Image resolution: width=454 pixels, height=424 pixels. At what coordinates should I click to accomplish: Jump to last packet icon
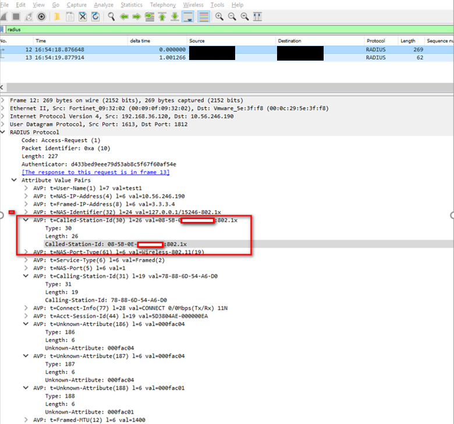(175, 16)
